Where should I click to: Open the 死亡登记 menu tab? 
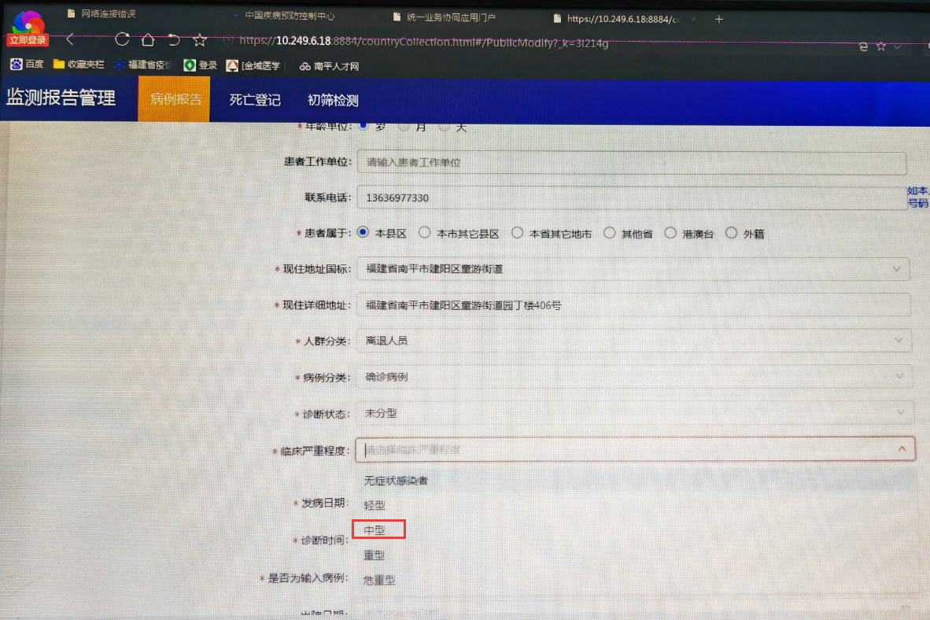pyautogui.click(x=255, y=100)
